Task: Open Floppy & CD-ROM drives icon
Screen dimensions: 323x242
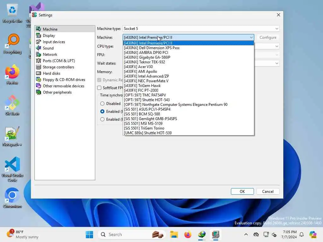Action: tap(38, 80)
